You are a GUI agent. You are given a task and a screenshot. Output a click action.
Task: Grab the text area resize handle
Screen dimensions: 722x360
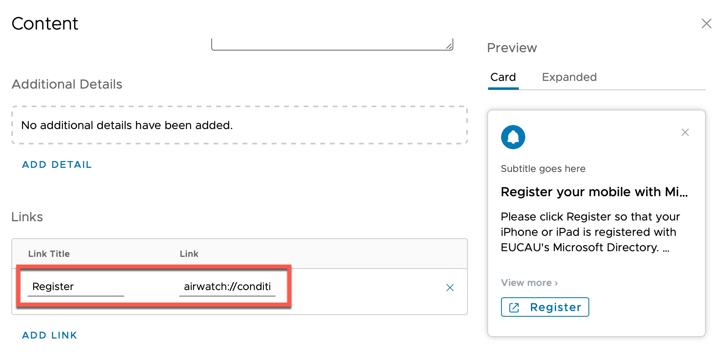click(x=449, y=47)
